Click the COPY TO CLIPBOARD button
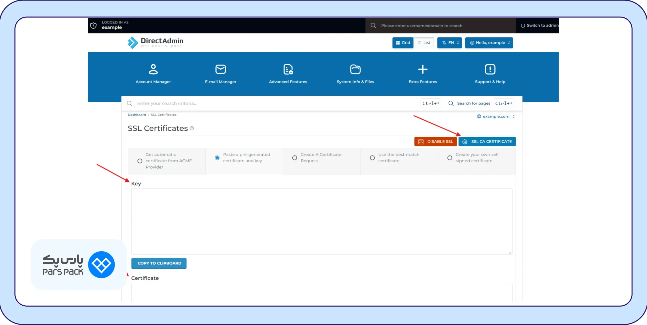The image size is (647, 325). click(159, 263)
